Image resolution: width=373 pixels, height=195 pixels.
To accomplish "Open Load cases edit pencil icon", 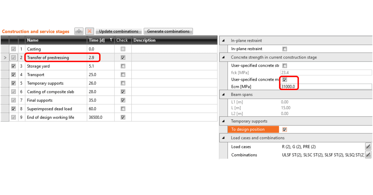I will 368,147.
